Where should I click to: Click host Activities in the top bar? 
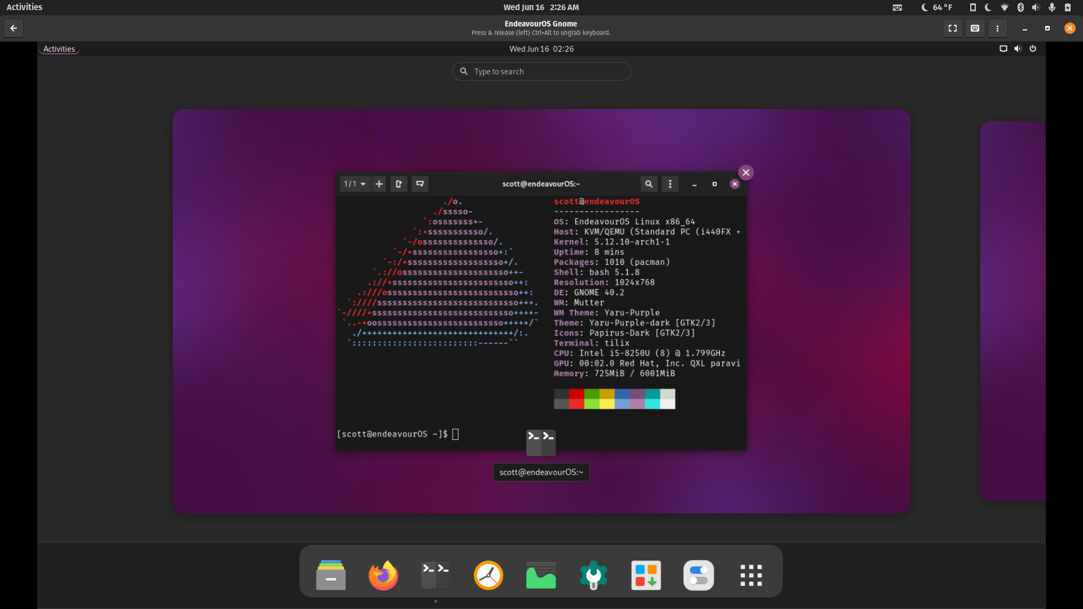[24, 7]
